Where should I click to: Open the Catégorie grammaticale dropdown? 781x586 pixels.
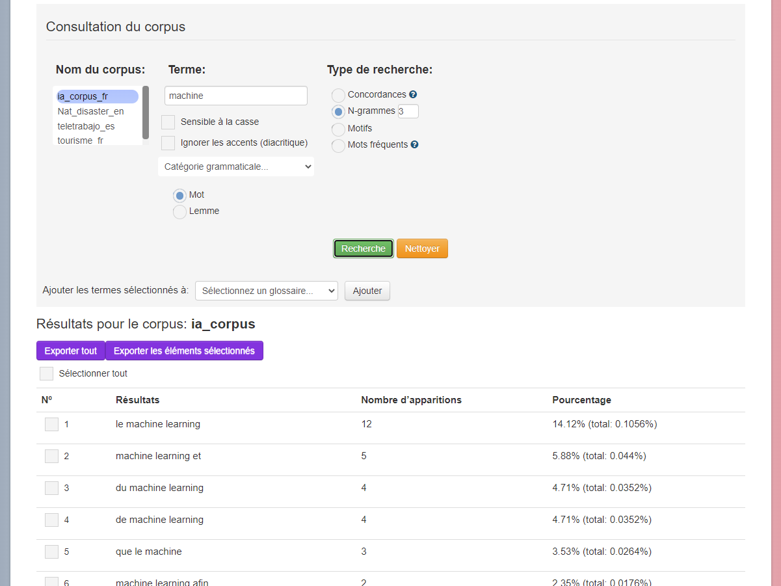coord(236,166)
